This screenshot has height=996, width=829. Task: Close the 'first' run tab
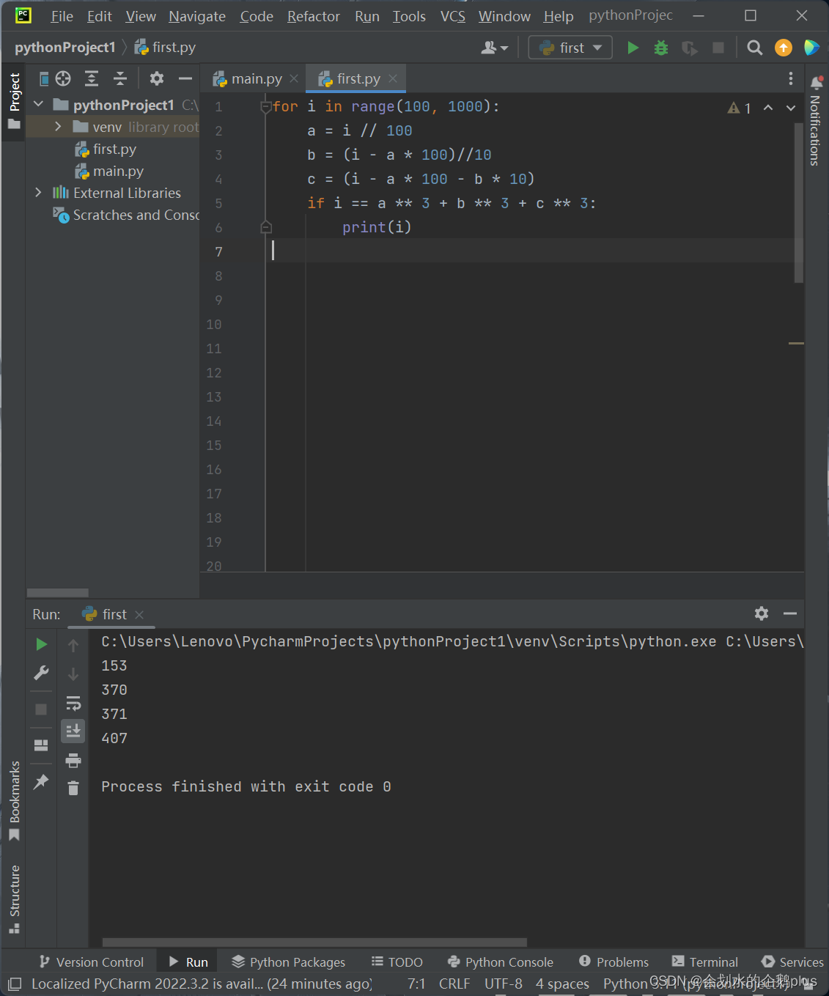point(139,614)
